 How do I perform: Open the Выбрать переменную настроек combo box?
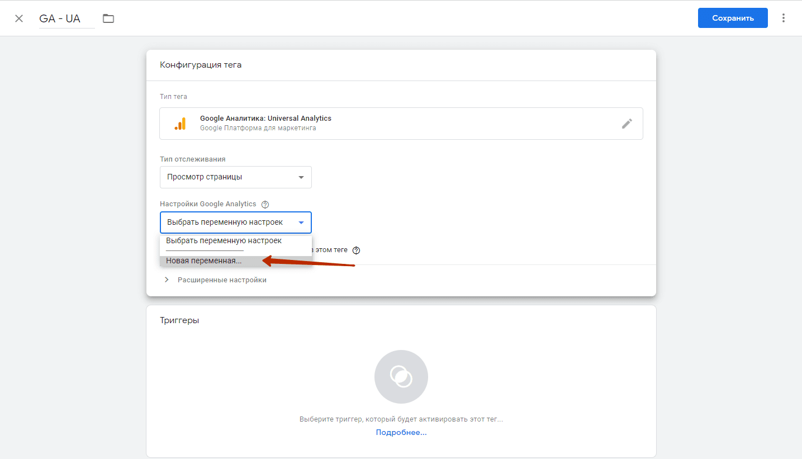[x=236, y=223]
